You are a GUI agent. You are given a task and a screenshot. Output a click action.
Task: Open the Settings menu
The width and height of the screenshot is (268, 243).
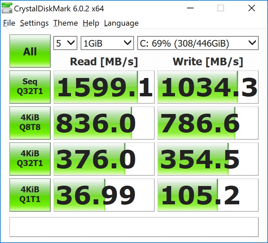click(34, 23)
